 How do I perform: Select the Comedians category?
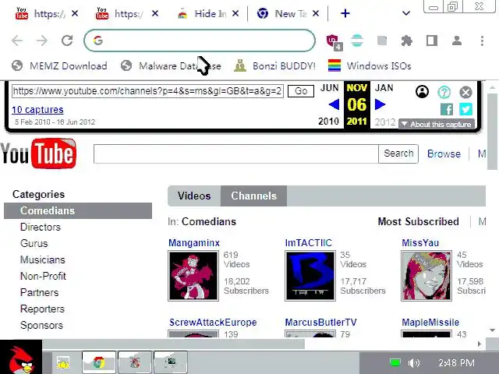78,210
